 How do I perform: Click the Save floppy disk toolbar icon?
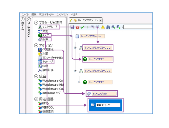tap(72, 27)
